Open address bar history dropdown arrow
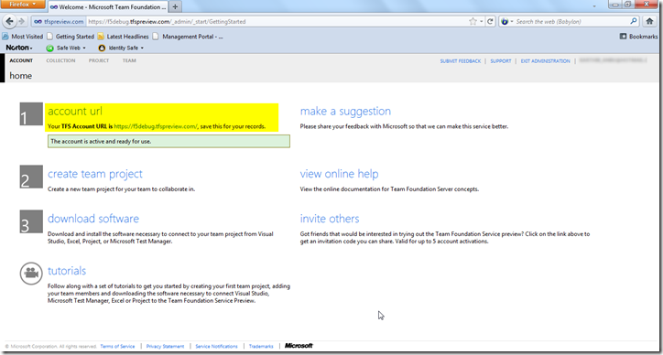663x355 pixels. tap(481, 21)
